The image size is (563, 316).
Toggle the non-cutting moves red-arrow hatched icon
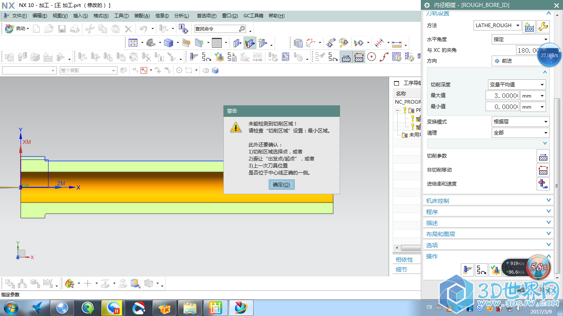coord(359,57)
